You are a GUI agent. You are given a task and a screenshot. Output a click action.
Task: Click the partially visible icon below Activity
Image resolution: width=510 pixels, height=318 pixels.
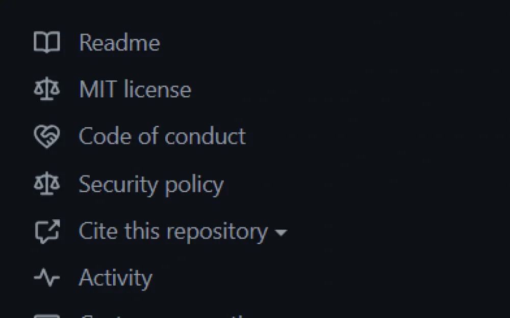(x=46, y=315)
